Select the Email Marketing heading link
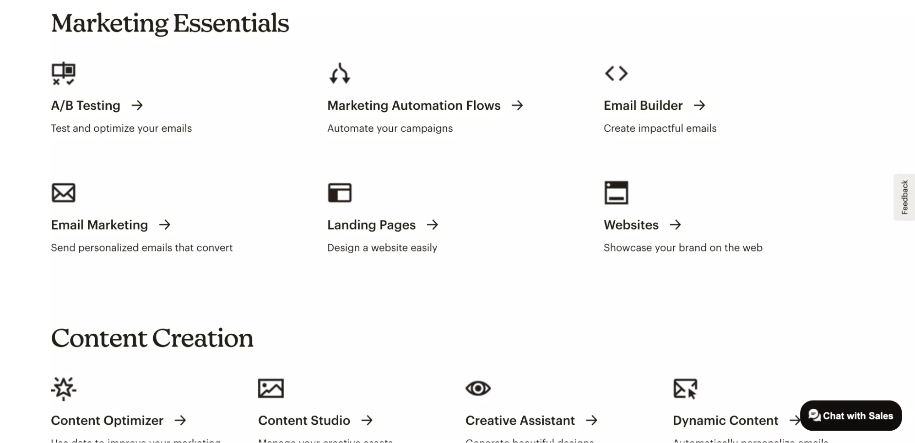 click(99, 225)
